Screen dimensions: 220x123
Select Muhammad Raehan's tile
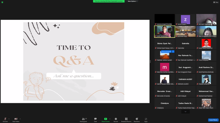tap(206, 92)
